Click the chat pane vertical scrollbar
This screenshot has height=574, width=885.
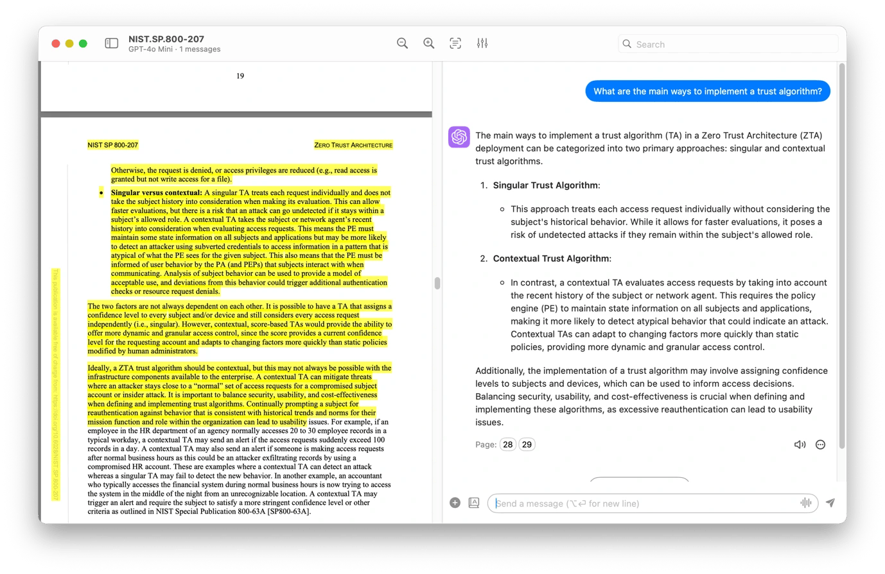[x=842, y=257]
